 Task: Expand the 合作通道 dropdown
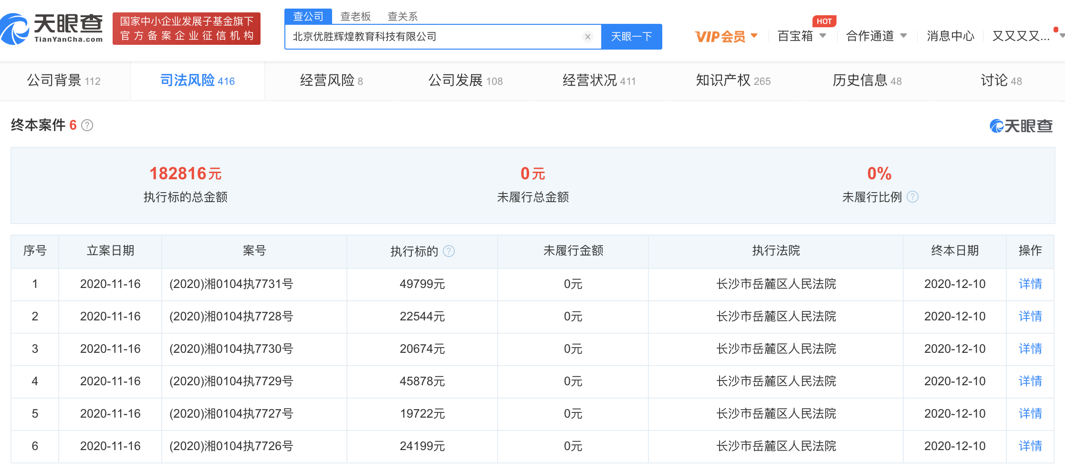[876, 36]
